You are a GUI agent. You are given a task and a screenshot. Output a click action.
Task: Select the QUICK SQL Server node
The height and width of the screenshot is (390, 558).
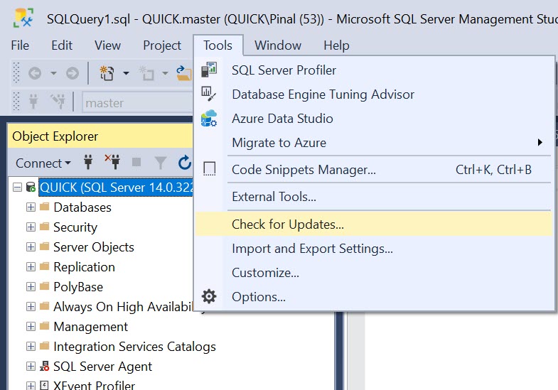[x=116, y=188]
